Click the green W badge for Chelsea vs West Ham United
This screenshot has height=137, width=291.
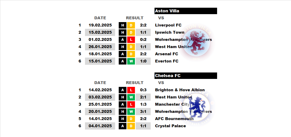coord(131,97)
